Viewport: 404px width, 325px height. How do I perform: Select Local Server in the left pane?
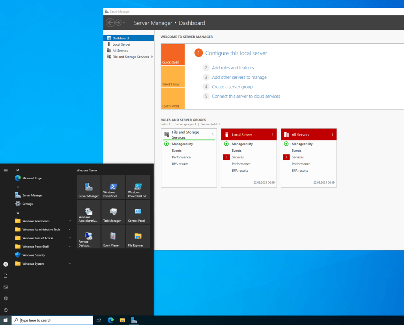(129, 44)
